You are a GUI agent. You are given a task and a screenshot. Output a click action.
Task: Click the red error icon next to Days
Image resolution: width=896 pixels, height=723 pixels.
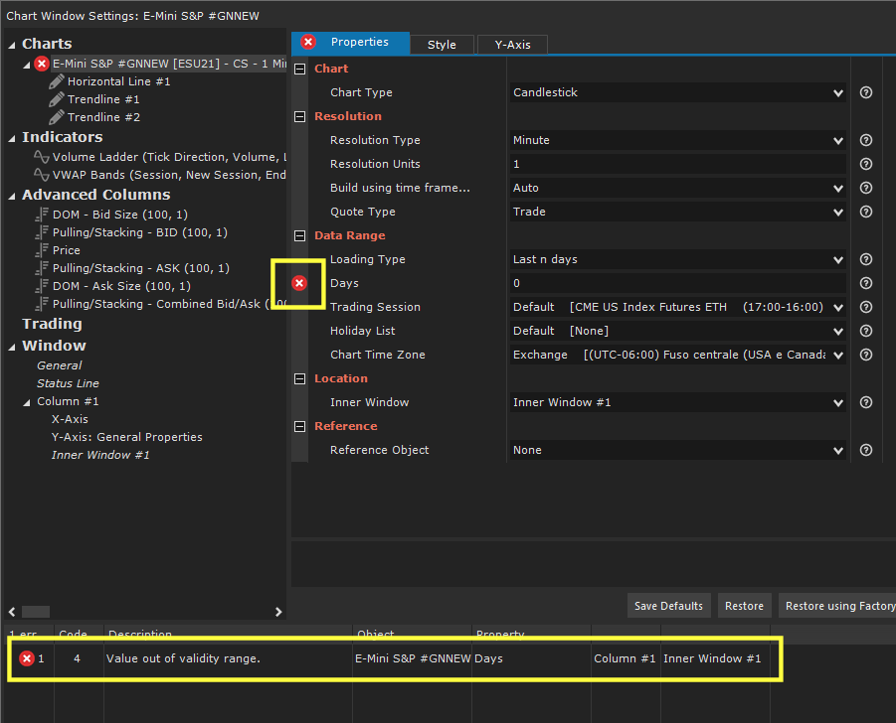(299, 283)
